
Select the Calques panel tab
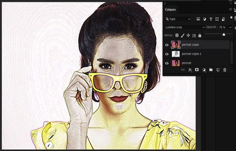170,9
